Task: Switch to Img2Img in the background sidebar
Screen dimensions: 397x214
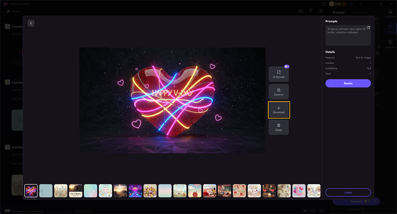Action: pos(390,14)
